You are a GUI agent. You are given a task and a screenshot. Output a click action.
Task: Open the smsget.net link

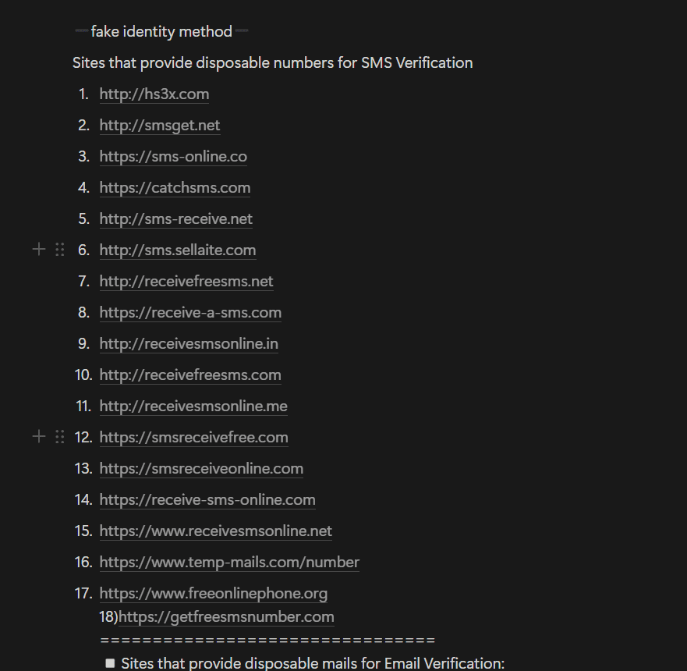(x=160, y=126)
